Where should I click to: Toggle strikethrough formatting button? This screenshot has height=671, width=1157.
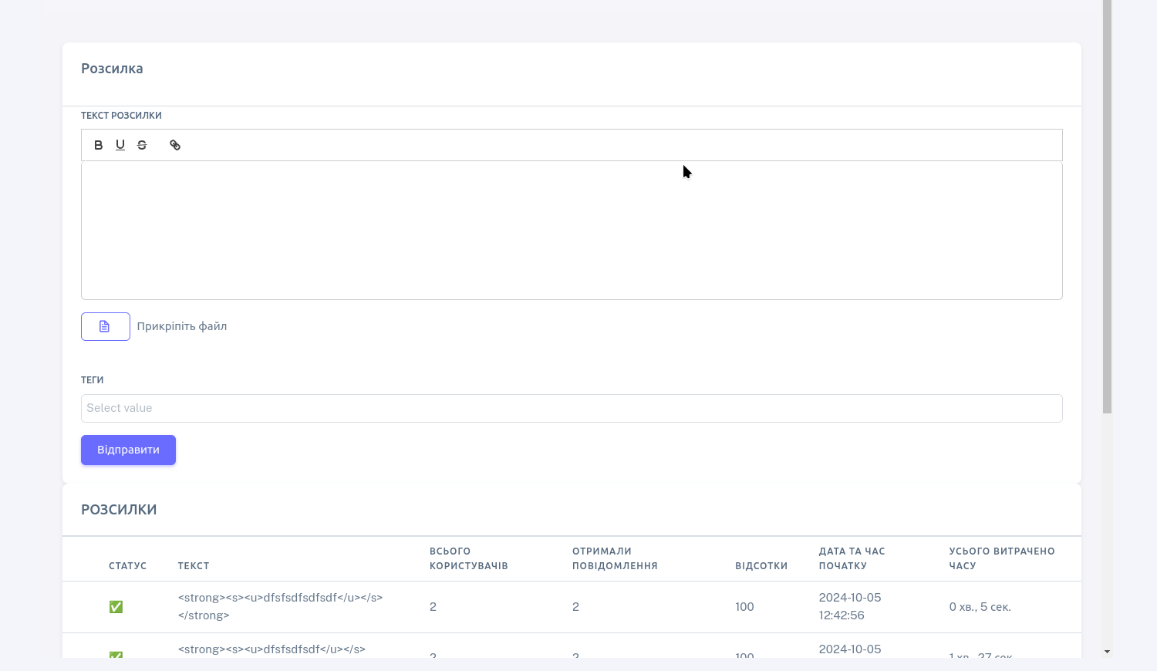coord(142,145)
